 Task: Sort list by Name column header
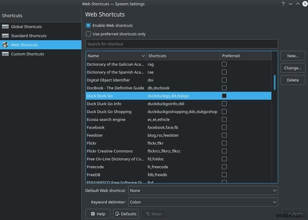[x=116, y=56]
